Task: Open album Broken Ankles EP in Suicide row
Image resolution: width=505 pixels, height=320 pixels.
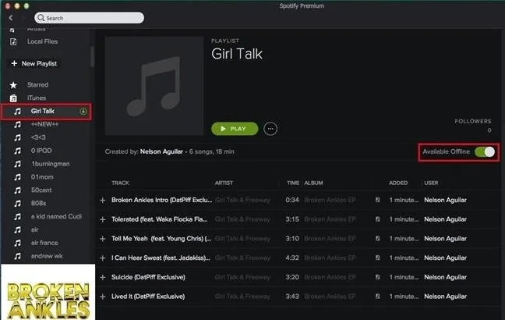Action: (x=330, y=277)
